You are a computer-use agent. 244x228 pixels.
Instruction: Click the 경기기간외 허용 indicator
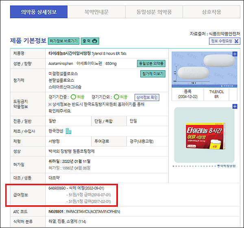(x=121, y=97)
